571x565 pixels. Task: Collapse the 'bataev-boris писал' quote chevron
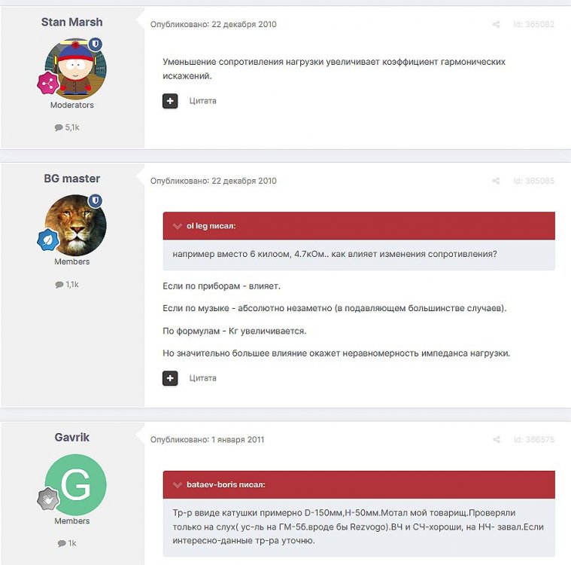178,484
